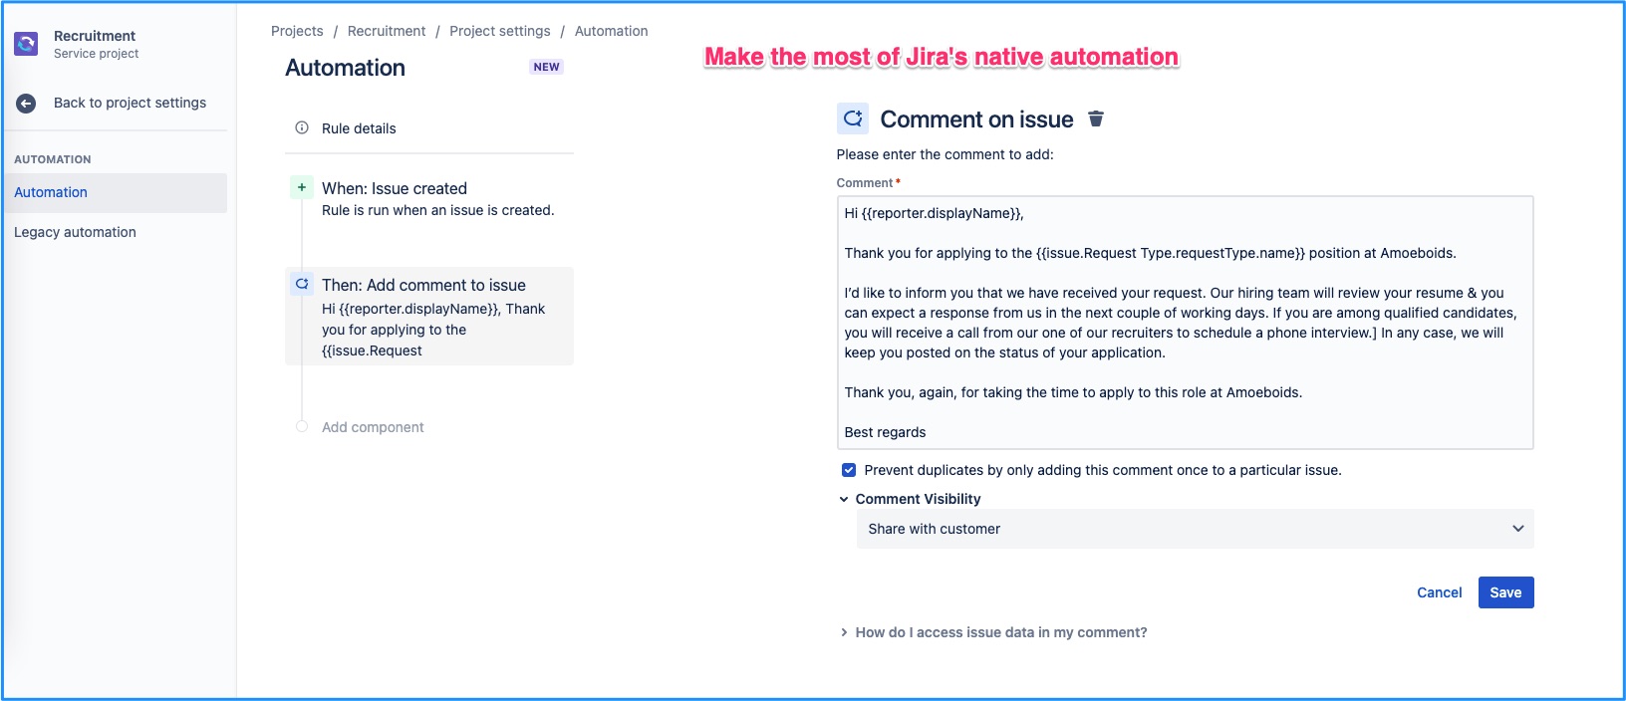Select Then: Add comment to issue step
The image size is (1626, 701).
tap(429, 316)
